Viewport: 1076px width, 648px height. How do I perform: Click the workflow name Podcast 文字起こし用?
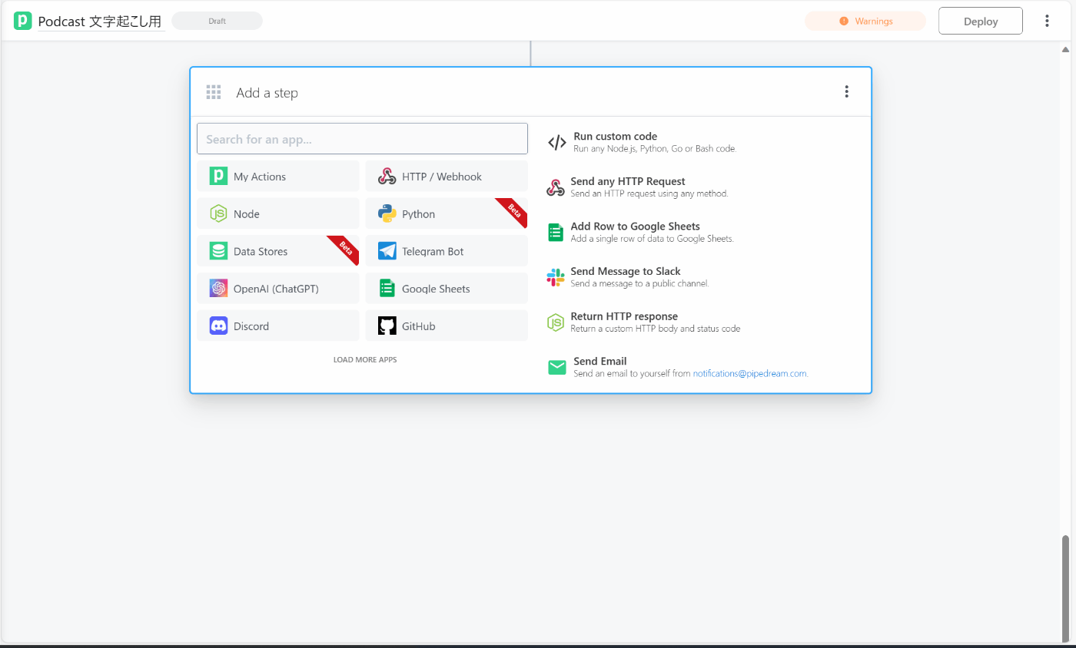point(100,21)
